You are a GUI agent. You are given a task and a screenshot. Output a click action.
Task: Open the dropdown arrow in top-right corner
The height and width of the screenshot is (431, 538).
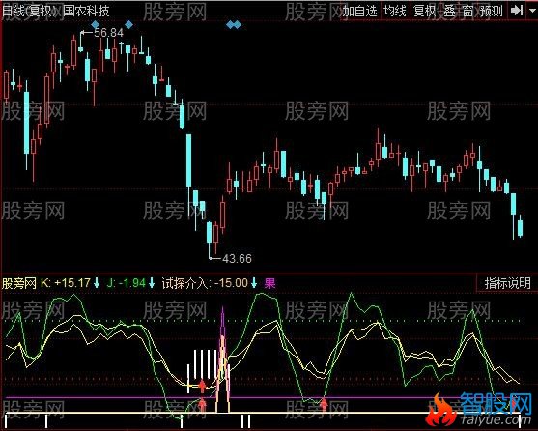click(531, 12)
